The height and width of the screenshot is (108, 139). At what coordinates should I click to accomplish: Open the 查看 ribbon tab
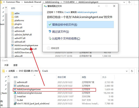tap(15, 65)
